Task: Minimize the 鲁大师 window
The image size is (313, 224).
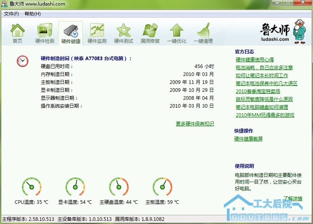Action: click(277, 3)
